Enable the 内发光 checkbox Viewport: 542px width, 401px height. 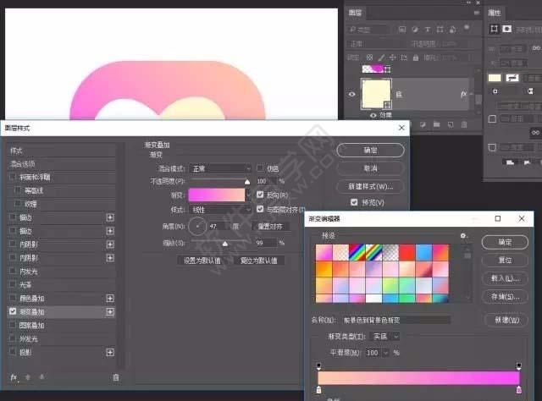point(13,271)
